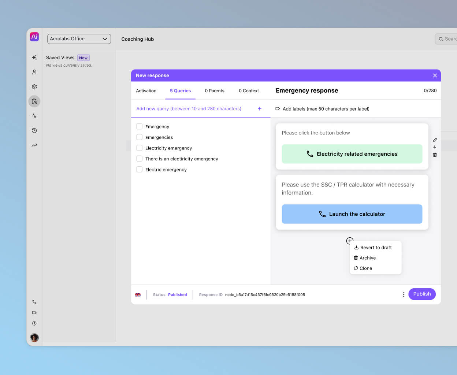The height and width of the screenshot is (375, 457).
Task: Check the Emergency query checkbox
Action: tap(139, 126)
